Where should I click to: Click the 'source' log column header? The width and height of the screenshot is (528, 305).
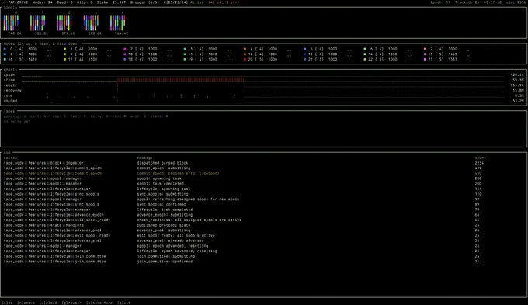pos(10,158)
